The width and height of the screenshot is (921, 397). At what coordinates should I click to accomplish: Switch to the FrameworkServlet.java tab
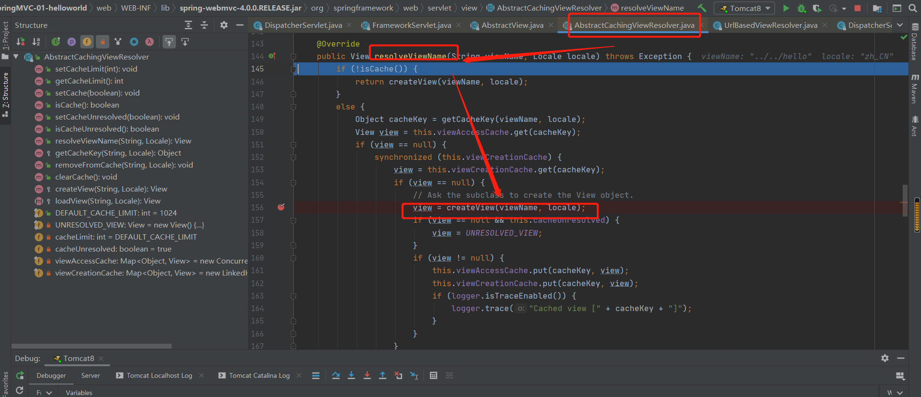[411, 25]
